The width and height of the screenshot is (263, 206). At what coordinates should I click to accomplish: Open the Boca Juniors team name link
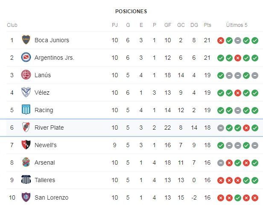52,40
